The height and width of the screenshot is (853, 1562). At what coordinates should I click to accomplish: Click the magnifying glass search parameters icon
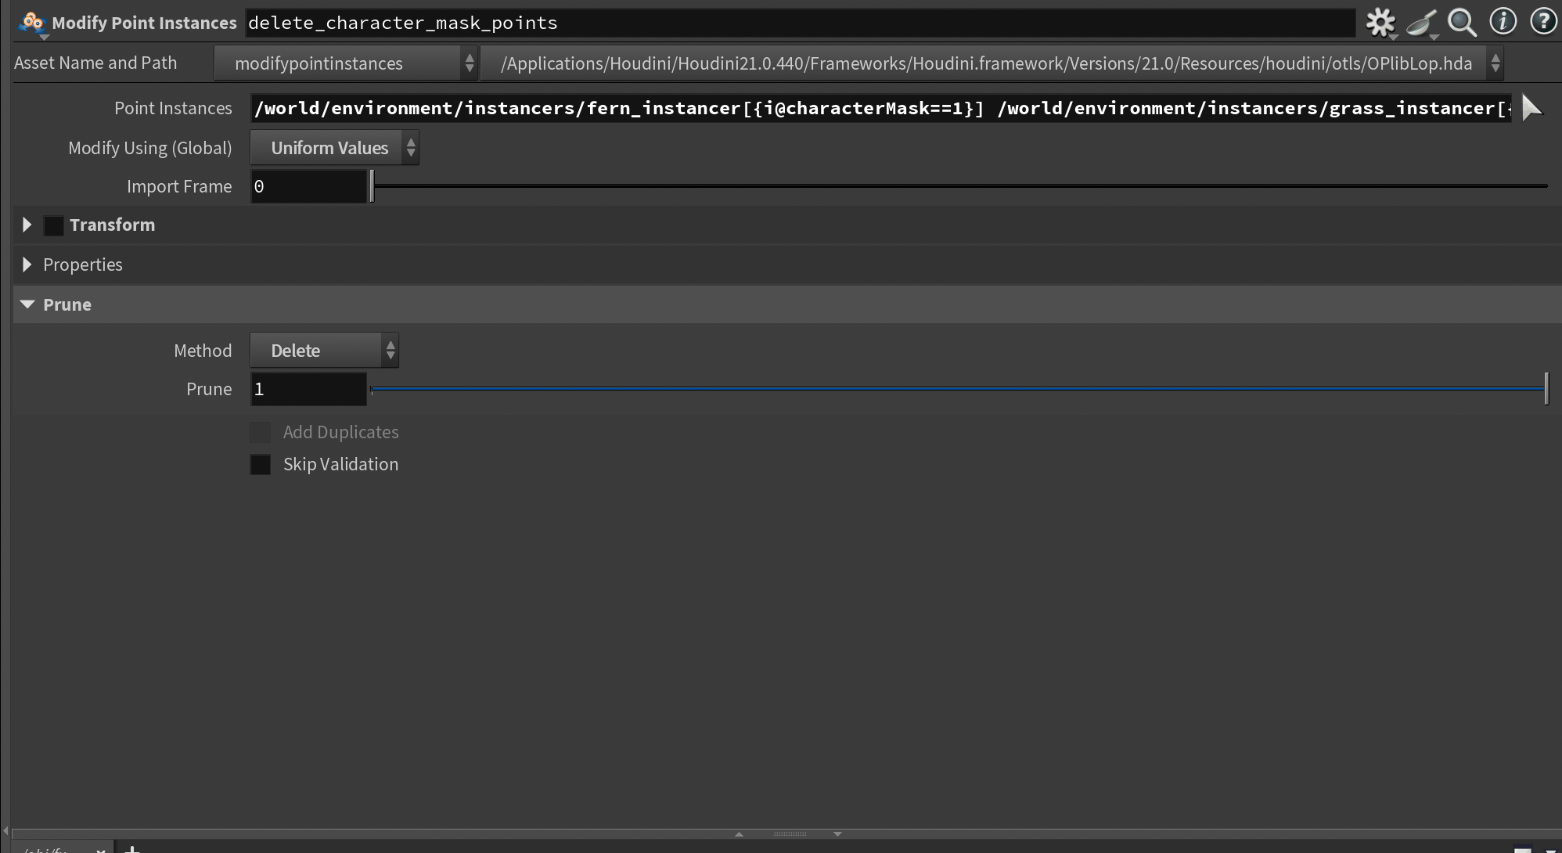pos(1461,22)
